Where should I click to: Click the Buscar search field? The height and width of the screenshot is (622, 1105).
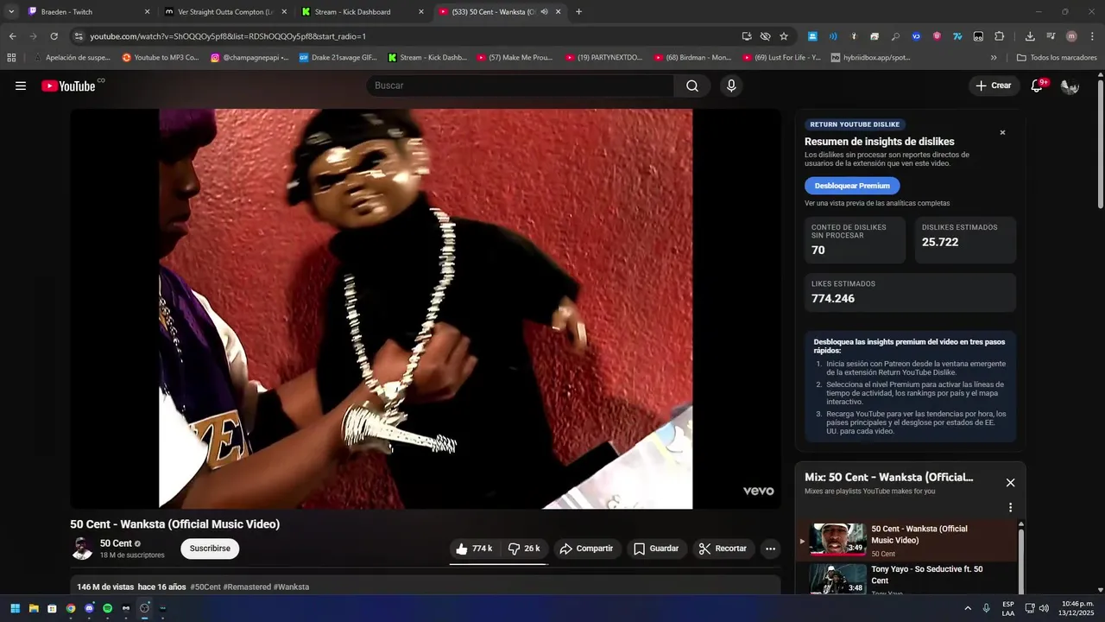(521, 86)
